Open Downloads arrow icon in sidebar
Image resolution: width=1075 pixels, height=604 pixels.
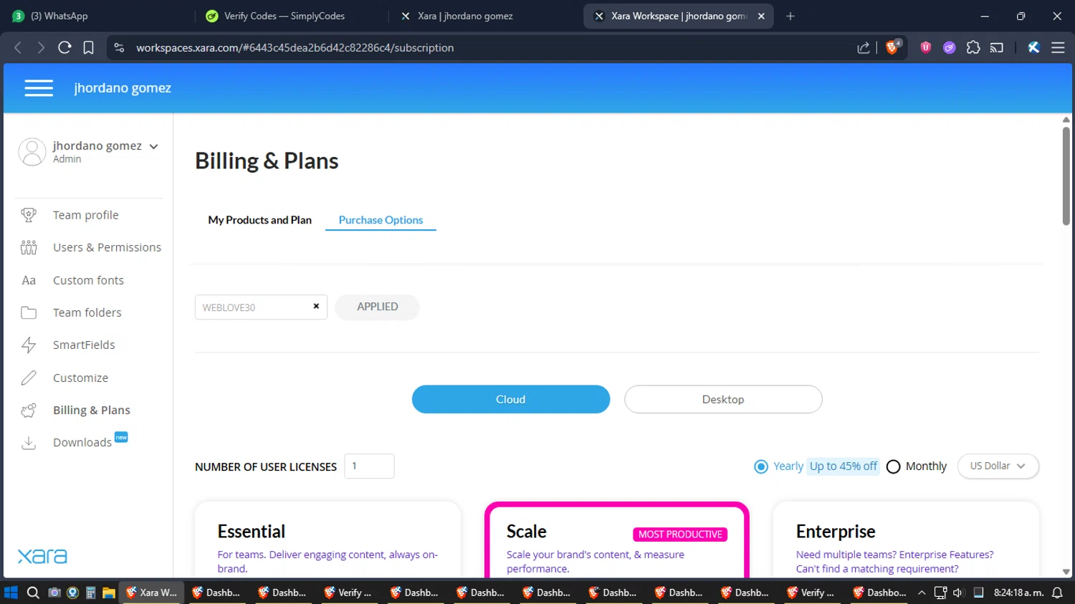click(29, 443)
